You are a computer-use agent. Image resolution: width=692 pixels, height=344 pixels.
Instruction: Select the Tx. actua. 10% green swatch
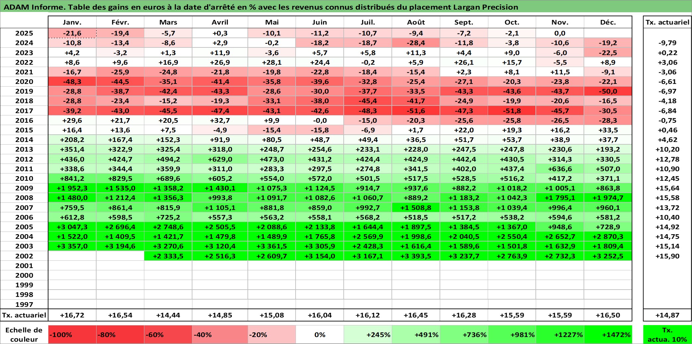click(x=667, y=334)
